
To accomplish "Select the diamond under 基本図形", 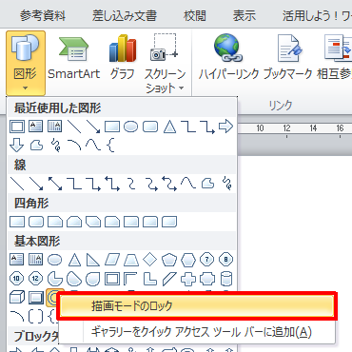I will [150, 260].
